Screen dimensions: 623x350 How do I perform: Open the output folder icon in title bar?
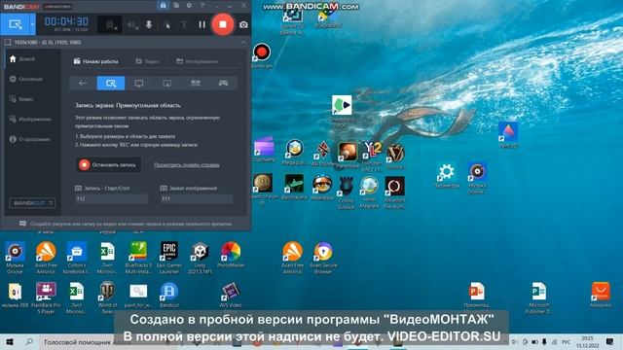click(176, 6)
